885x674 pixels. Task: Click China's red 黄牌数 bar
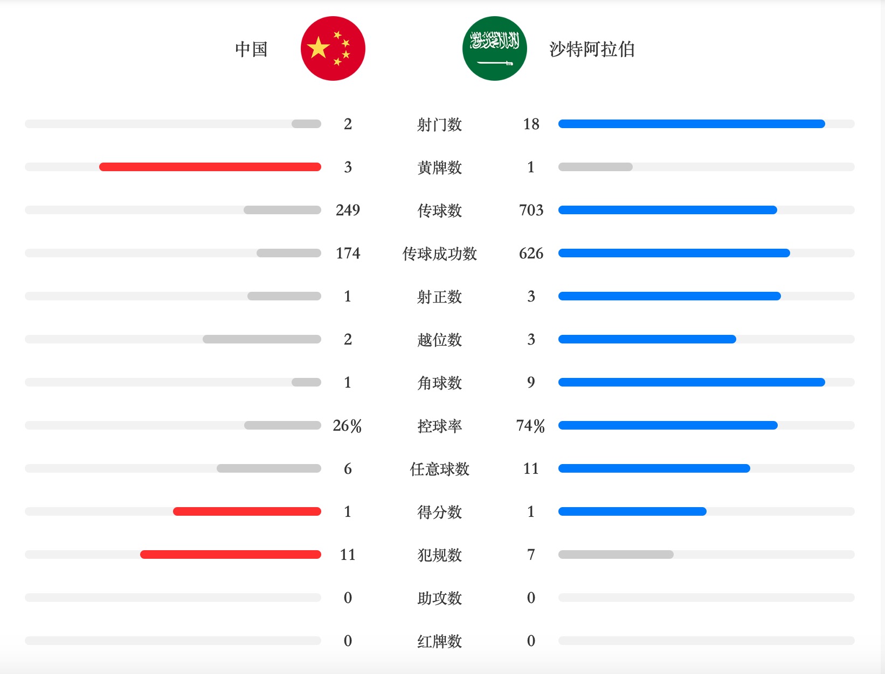coord(210,167)
